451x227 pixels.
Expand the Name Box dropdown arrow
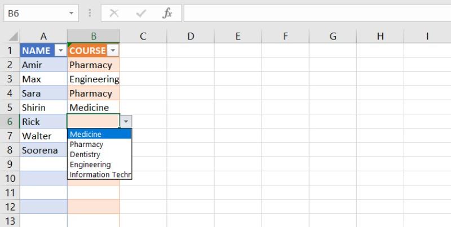coord(71,13)
